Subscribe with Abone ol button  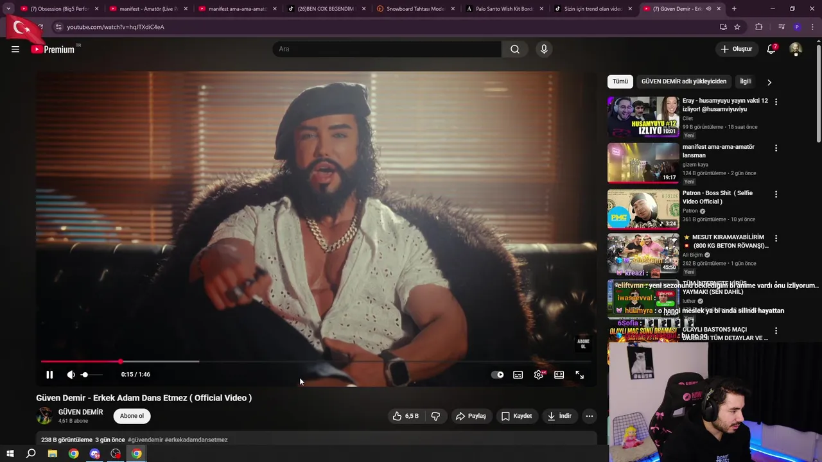tap(132, 416)
